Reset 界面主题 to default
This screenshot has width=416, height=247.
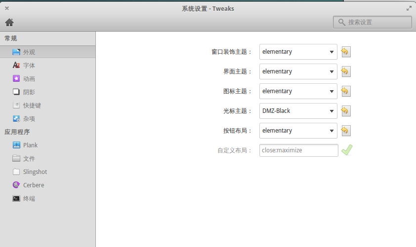click(346, 71)
